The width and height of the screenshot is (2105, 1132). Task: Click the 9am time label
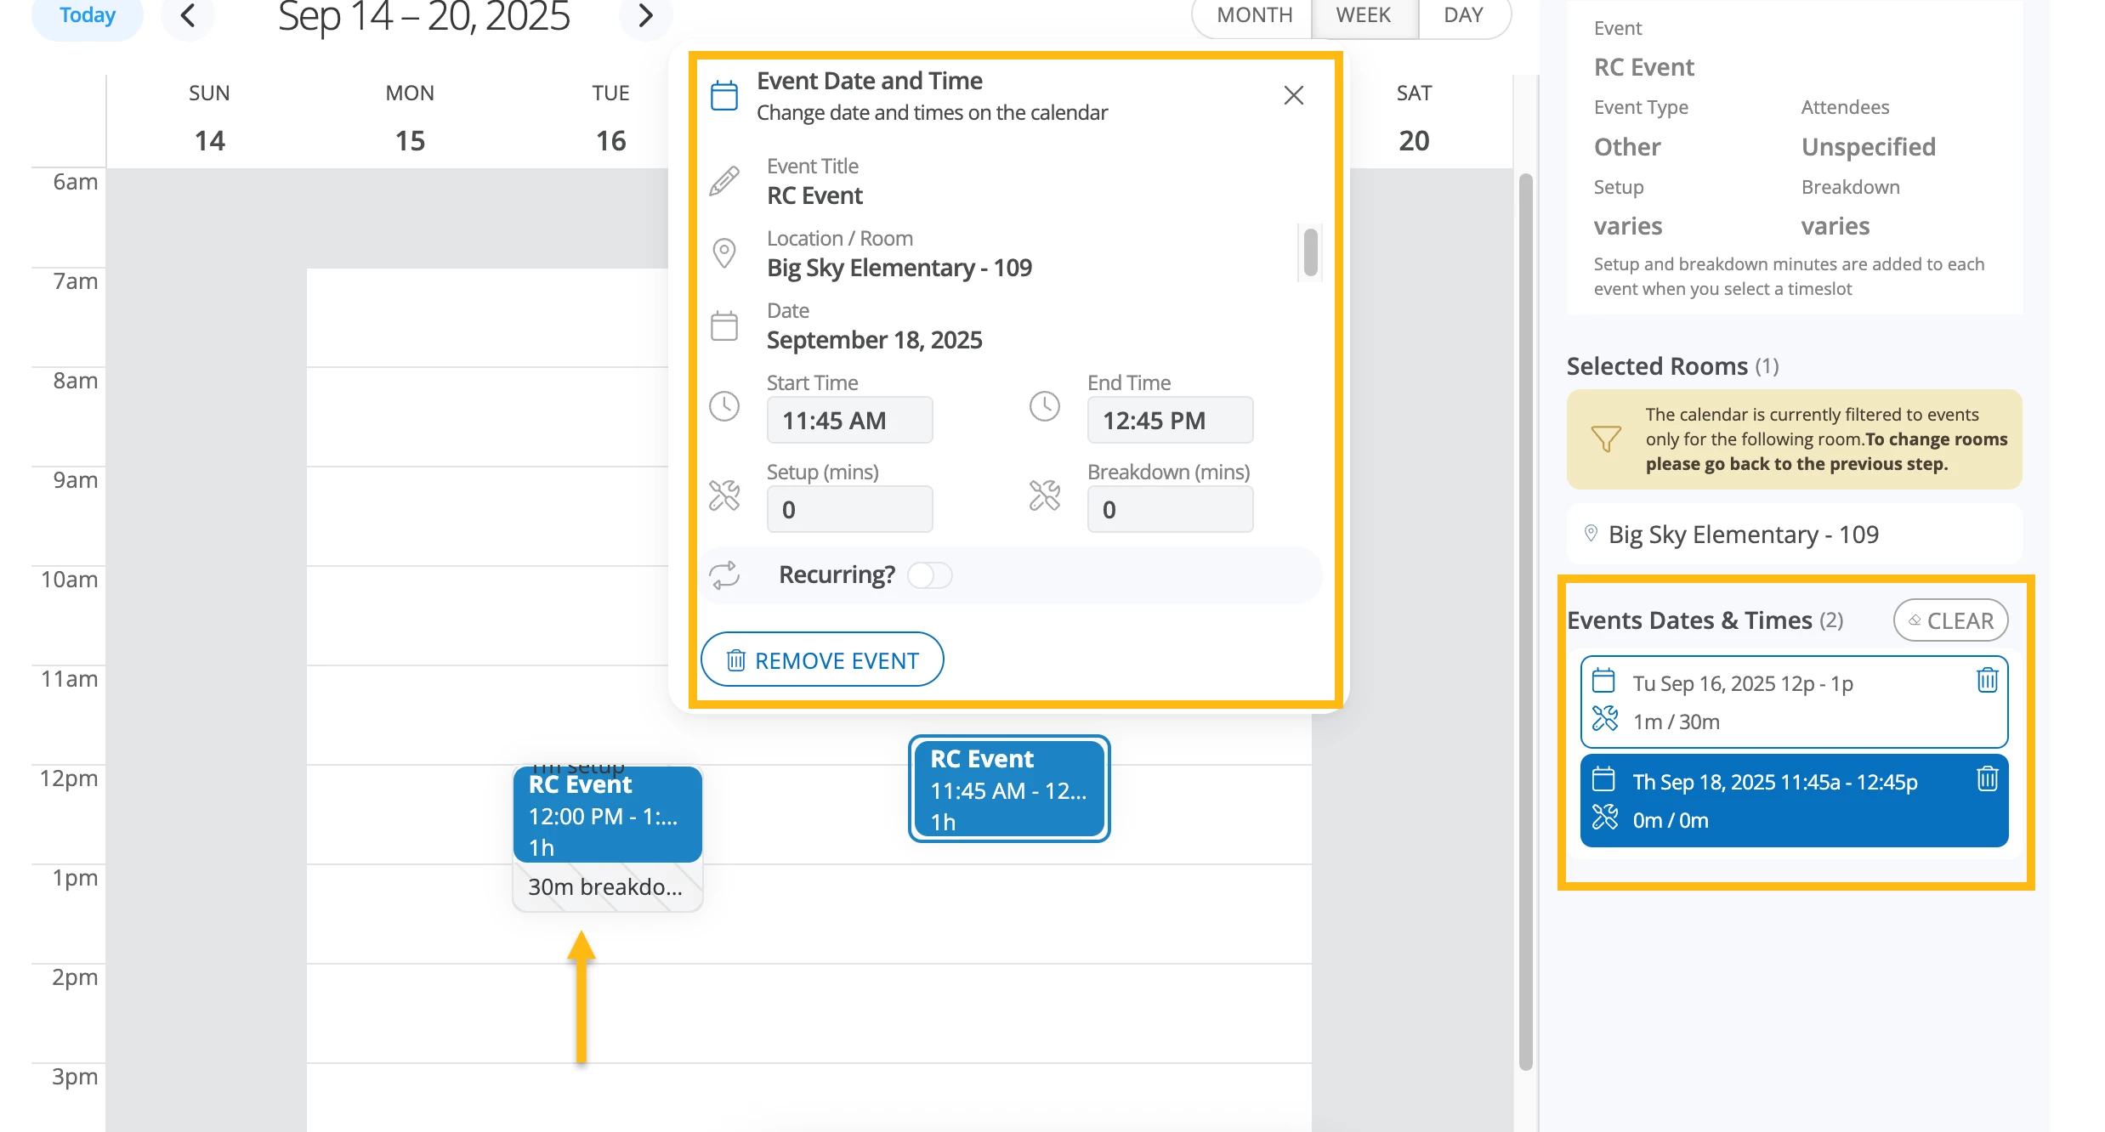76,479
